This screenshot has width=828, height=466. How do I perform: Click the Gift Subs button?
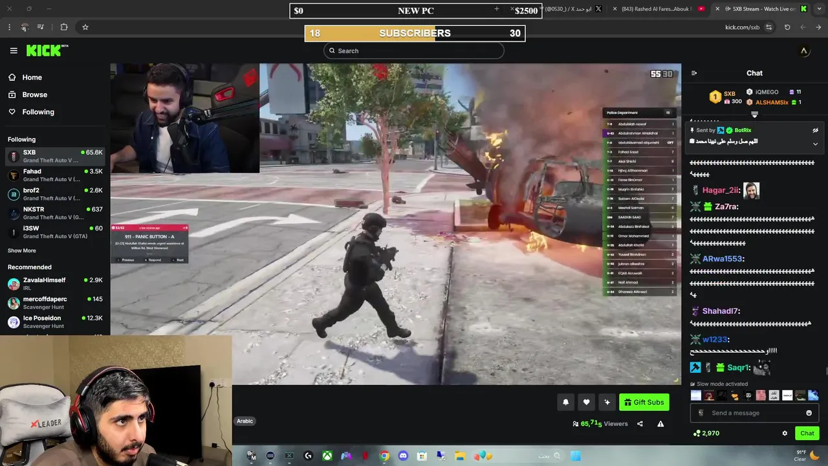(x=644, y=403)
